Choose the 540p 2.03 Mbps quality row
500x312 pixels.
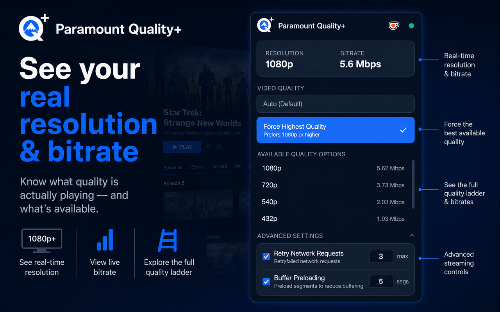pos(333,202)
